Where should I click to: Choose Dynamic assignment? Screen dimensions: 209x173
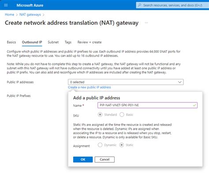click(x=100, y=145)
